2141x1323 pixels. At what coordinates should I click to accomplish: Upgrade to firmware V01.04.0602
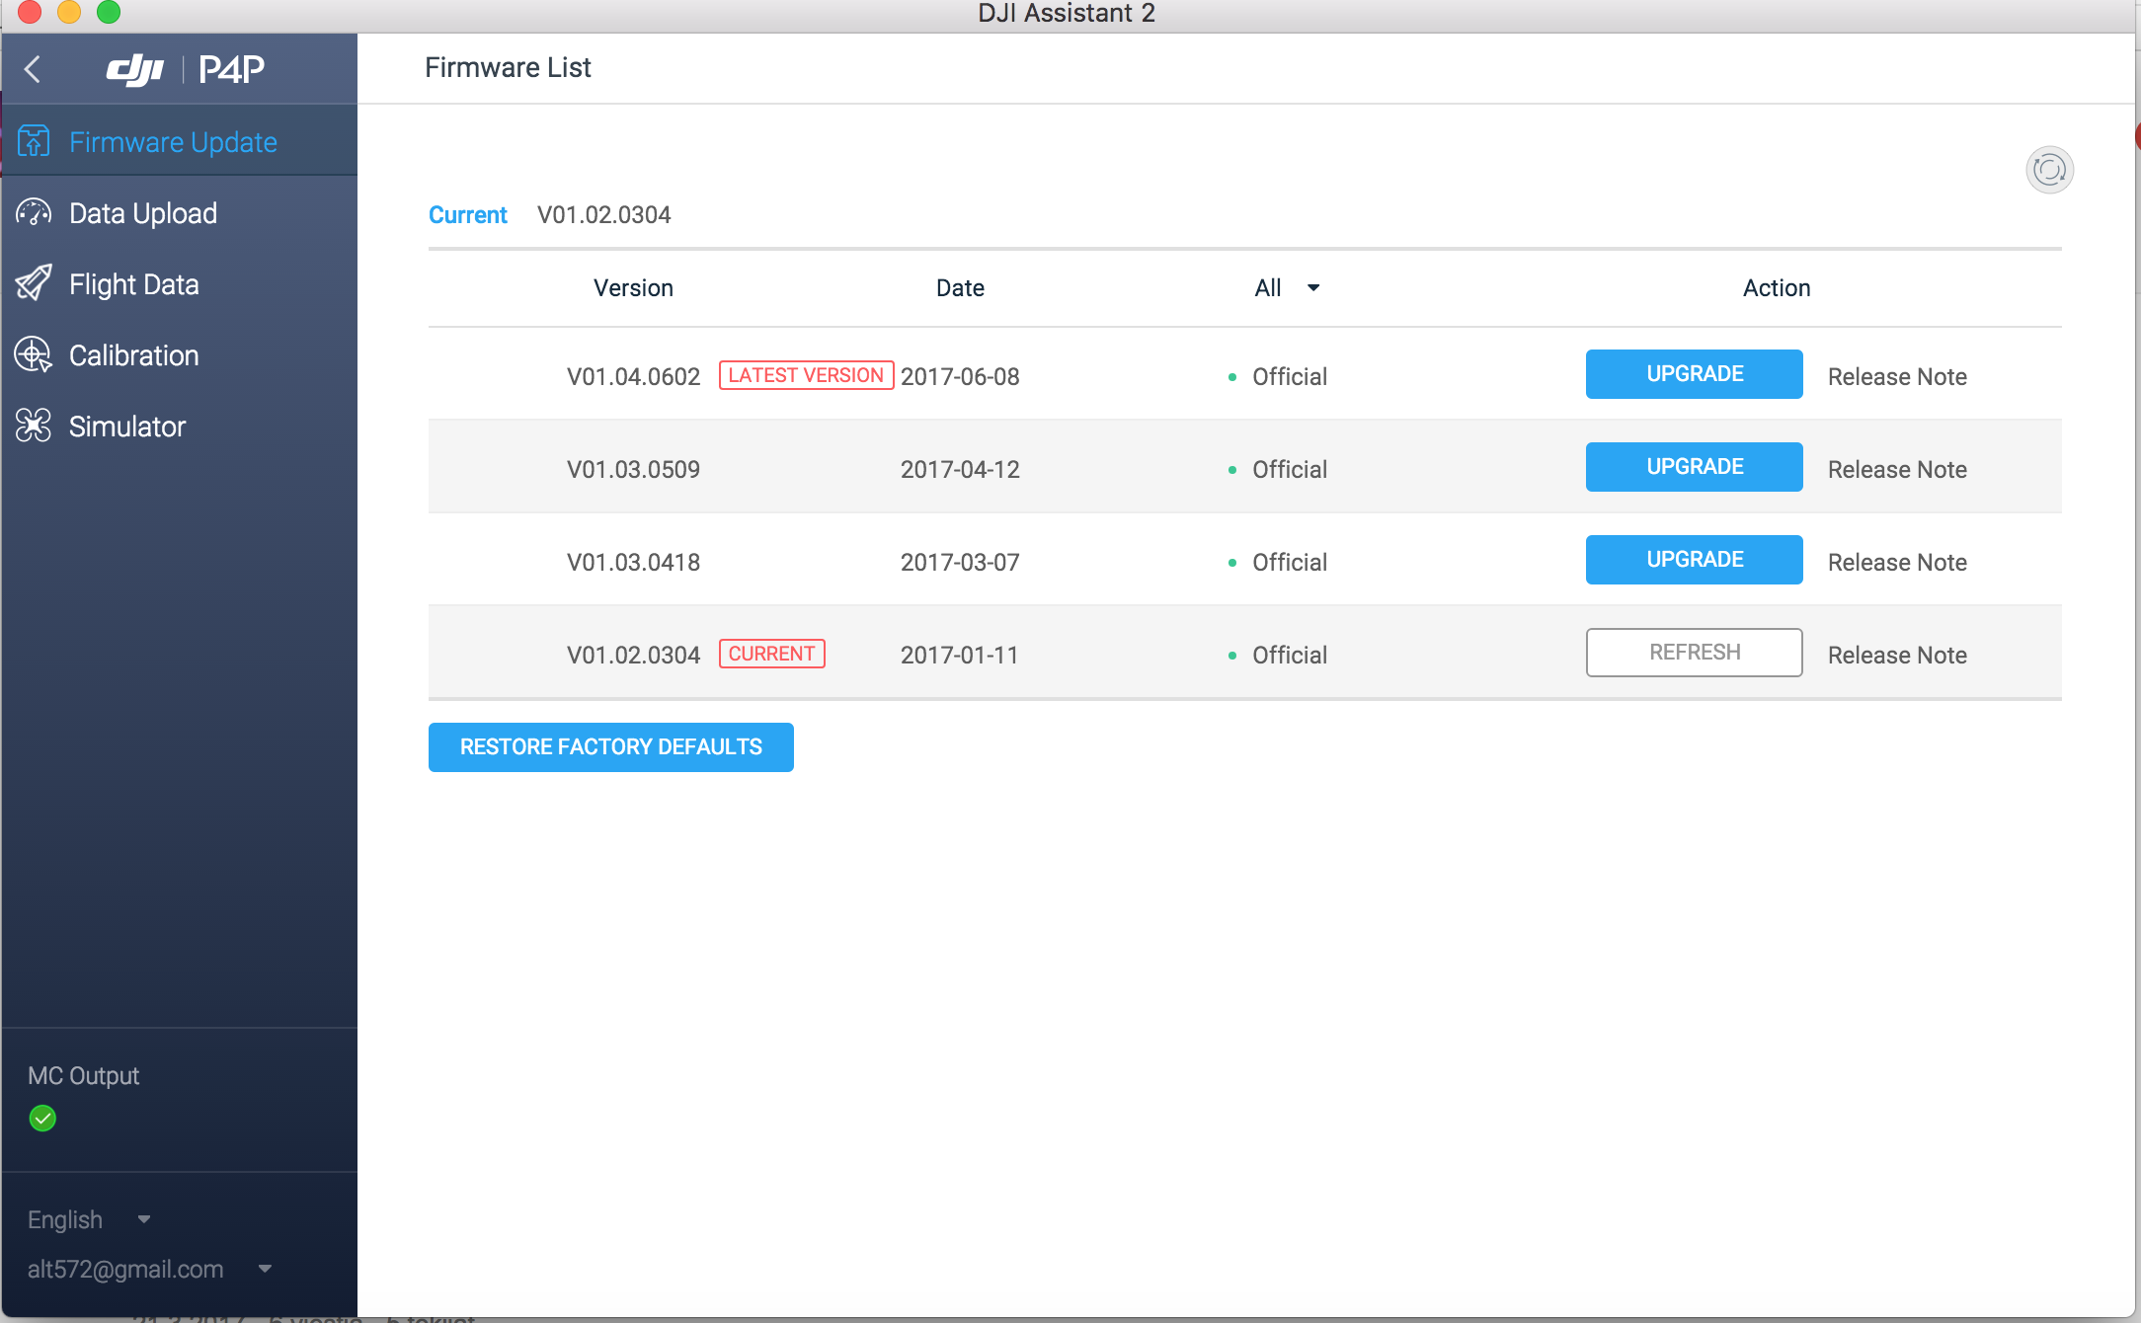(x=1694, y=374)
